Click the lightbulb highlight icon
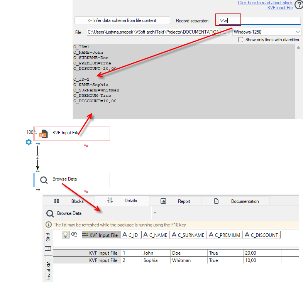 click(x=66, y=235)
